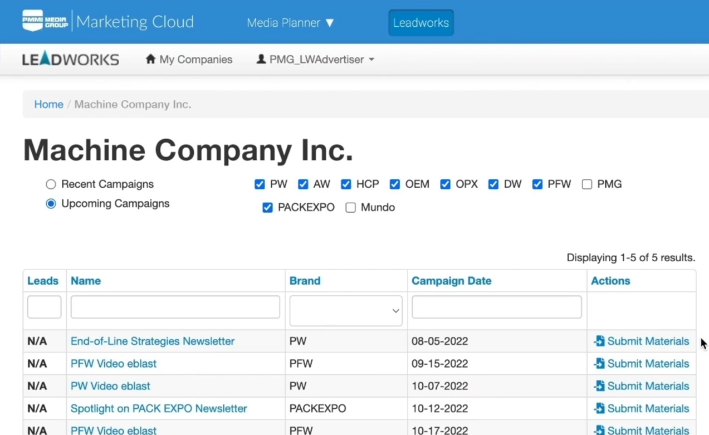Uncheck the AW brand checkbox

point(303,184)
